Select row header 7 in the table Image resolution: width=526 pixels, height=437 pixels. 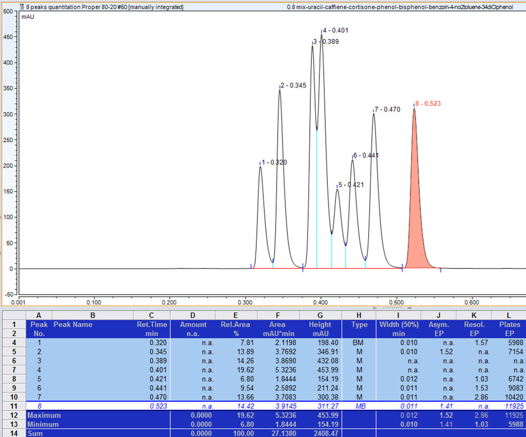14,370
